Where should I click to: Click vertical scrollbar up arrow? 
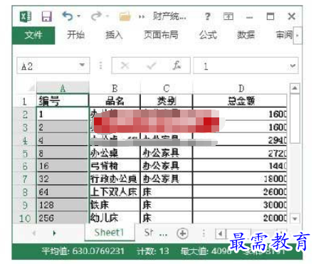point(295,88)
